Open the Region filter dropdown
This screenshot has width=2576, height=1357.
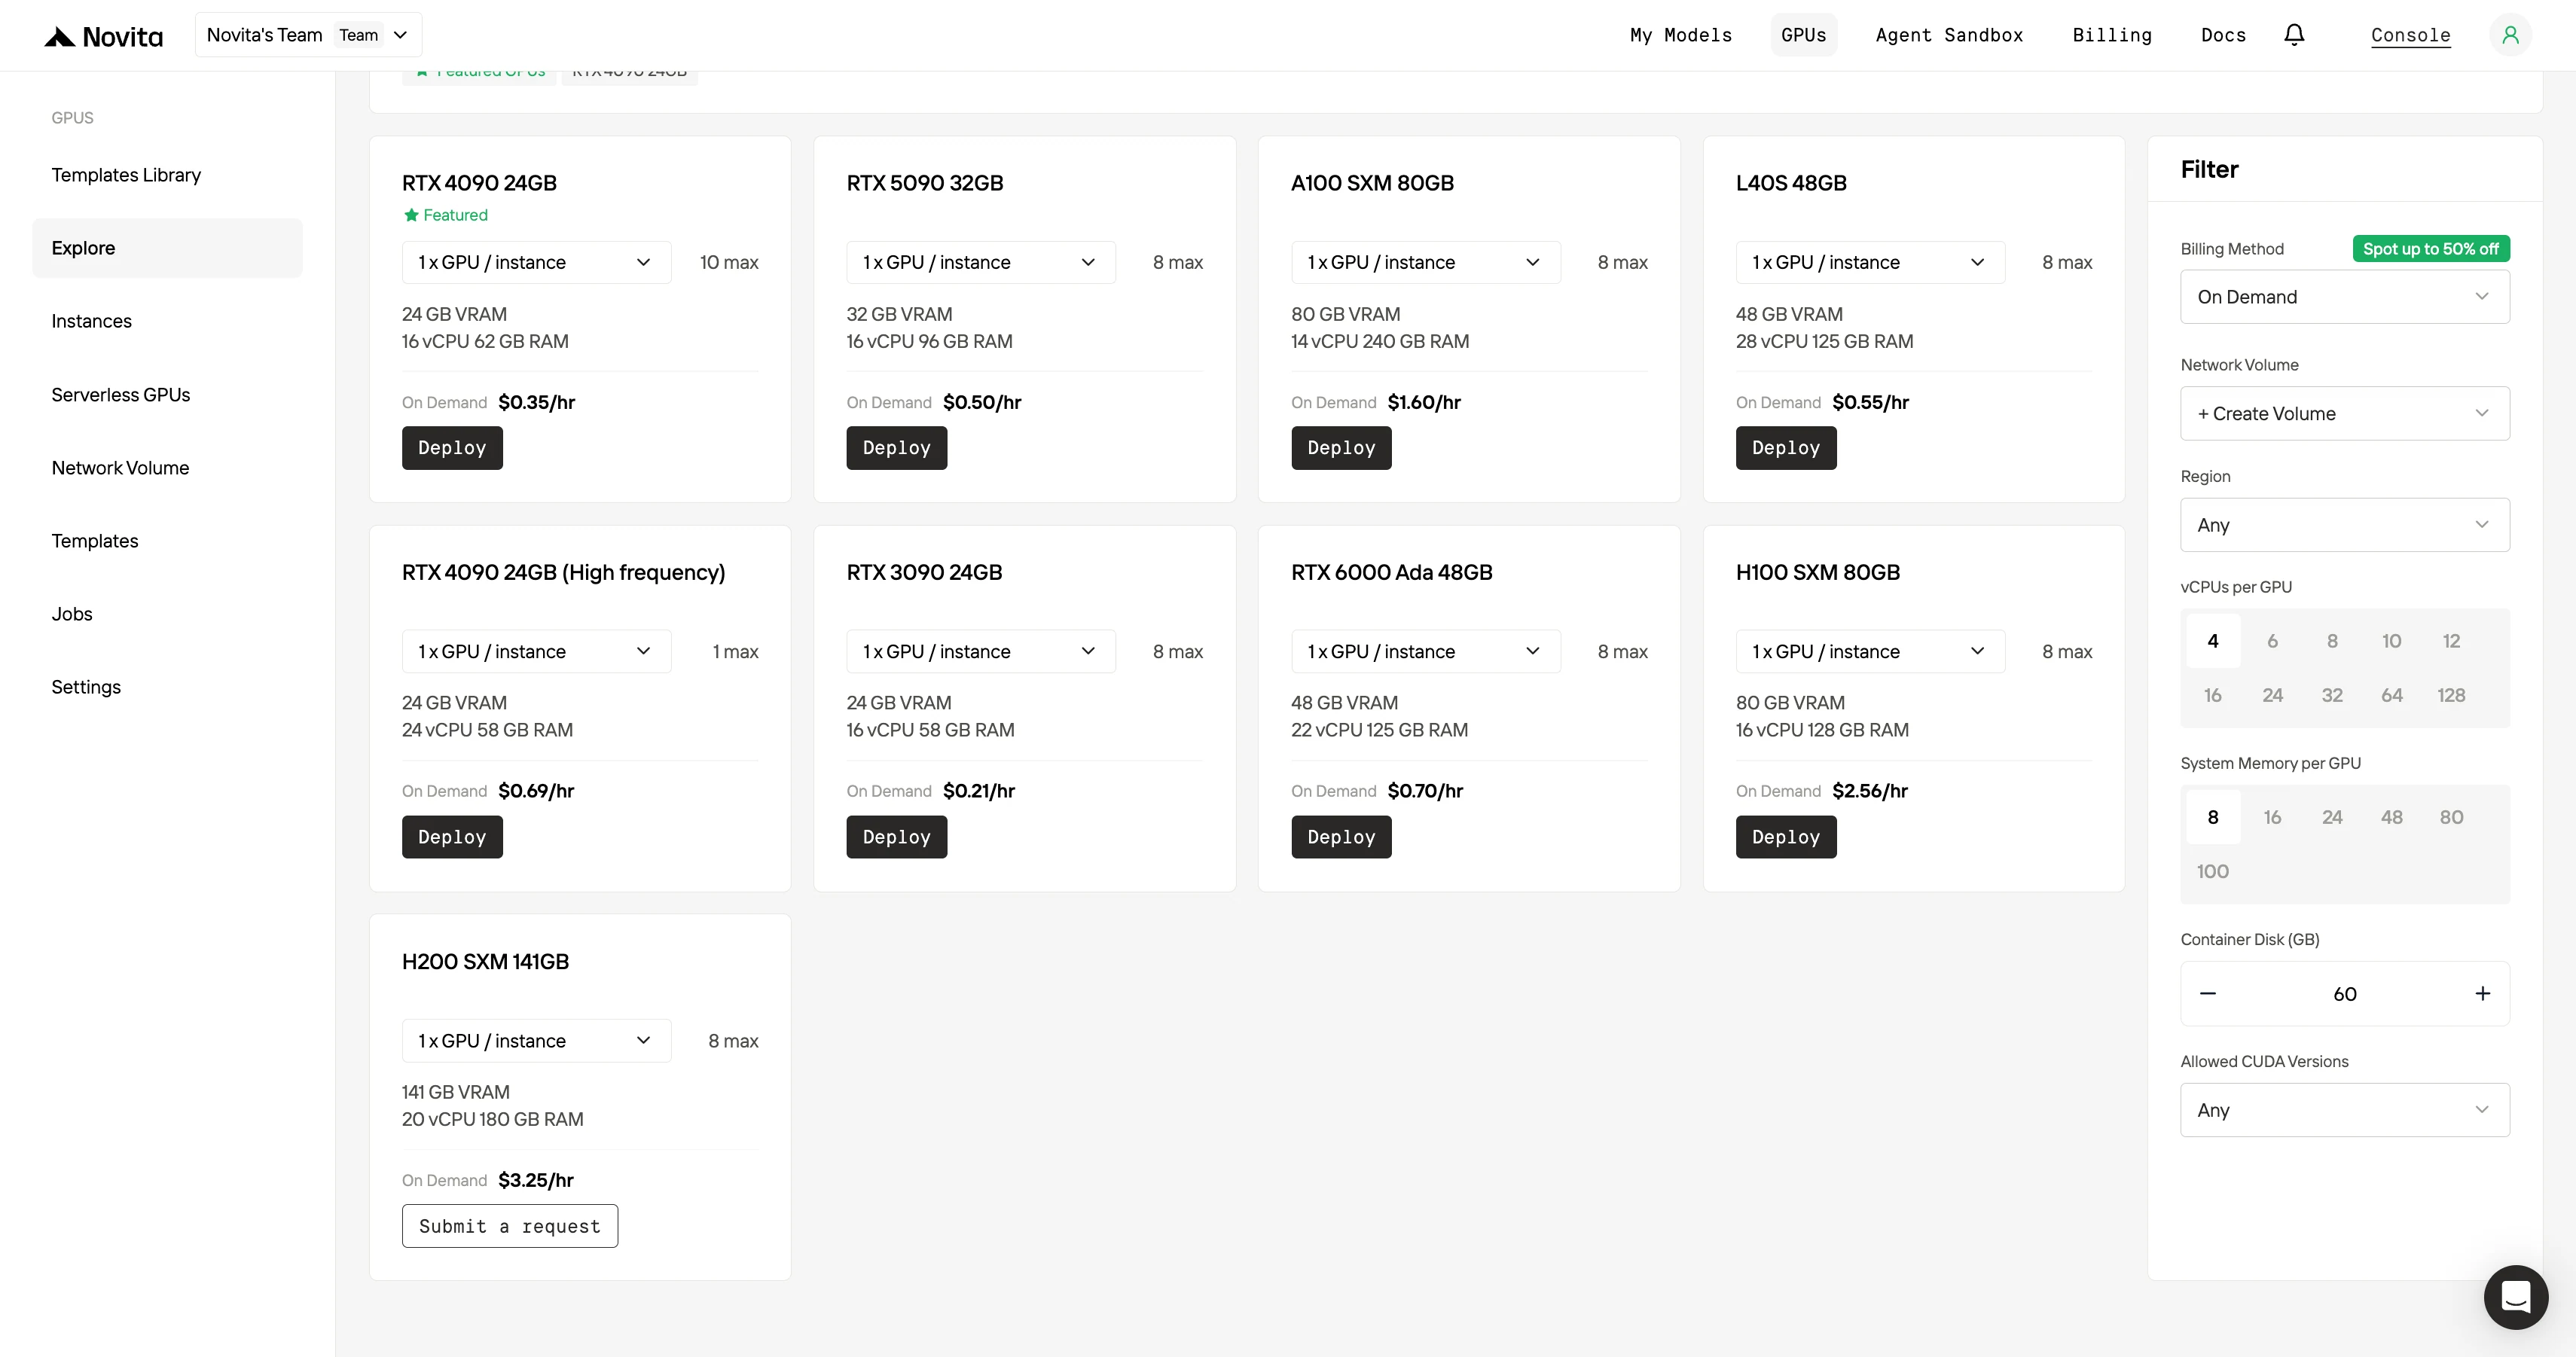[2344, 525]
